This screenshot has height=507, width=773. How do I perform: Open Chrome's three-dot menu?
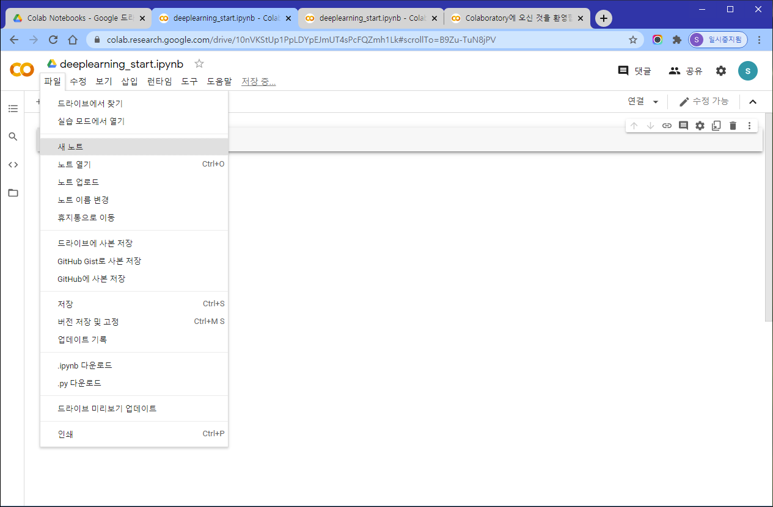pos(760,40)
